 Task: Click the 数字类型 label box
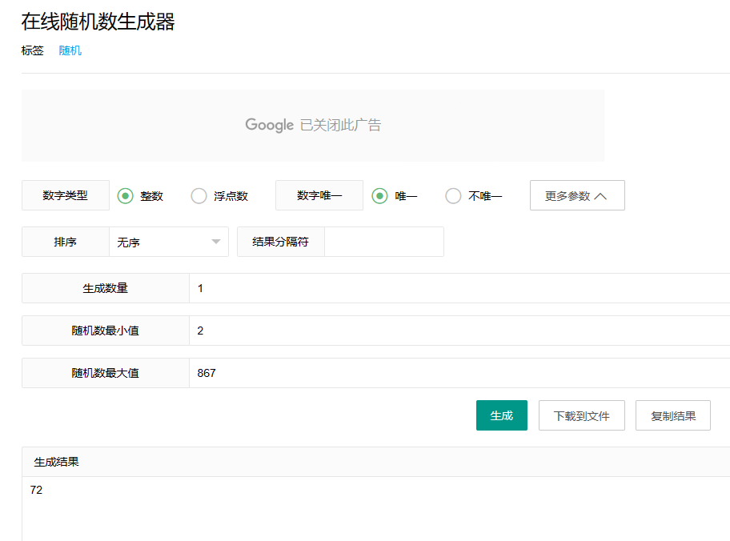(x=65, y=195)
